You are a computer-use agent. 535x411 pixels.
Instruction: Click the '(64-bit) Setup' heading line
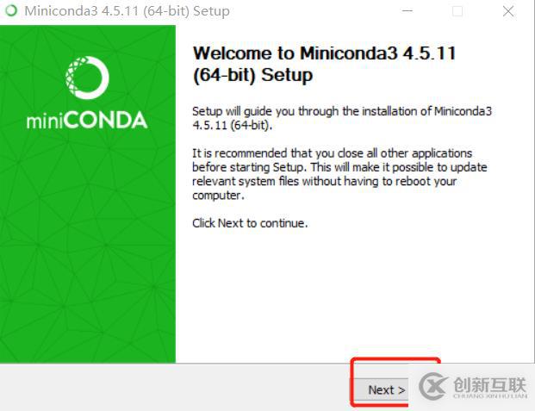point(252,75)
